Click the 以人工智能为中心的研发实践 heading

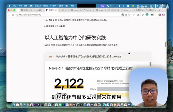tap(75, 38)
